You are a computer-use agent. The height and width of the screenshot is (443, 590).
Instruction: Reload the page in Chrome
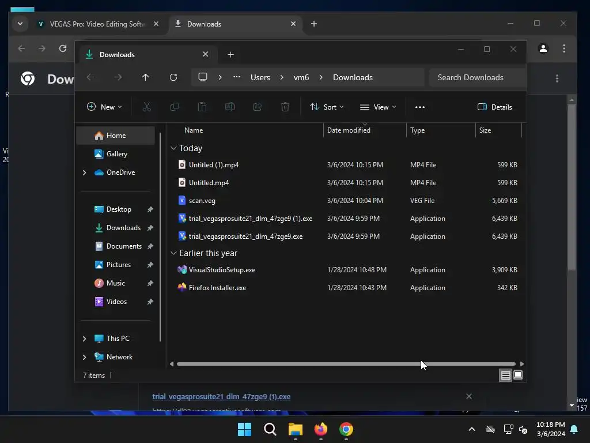63,48
